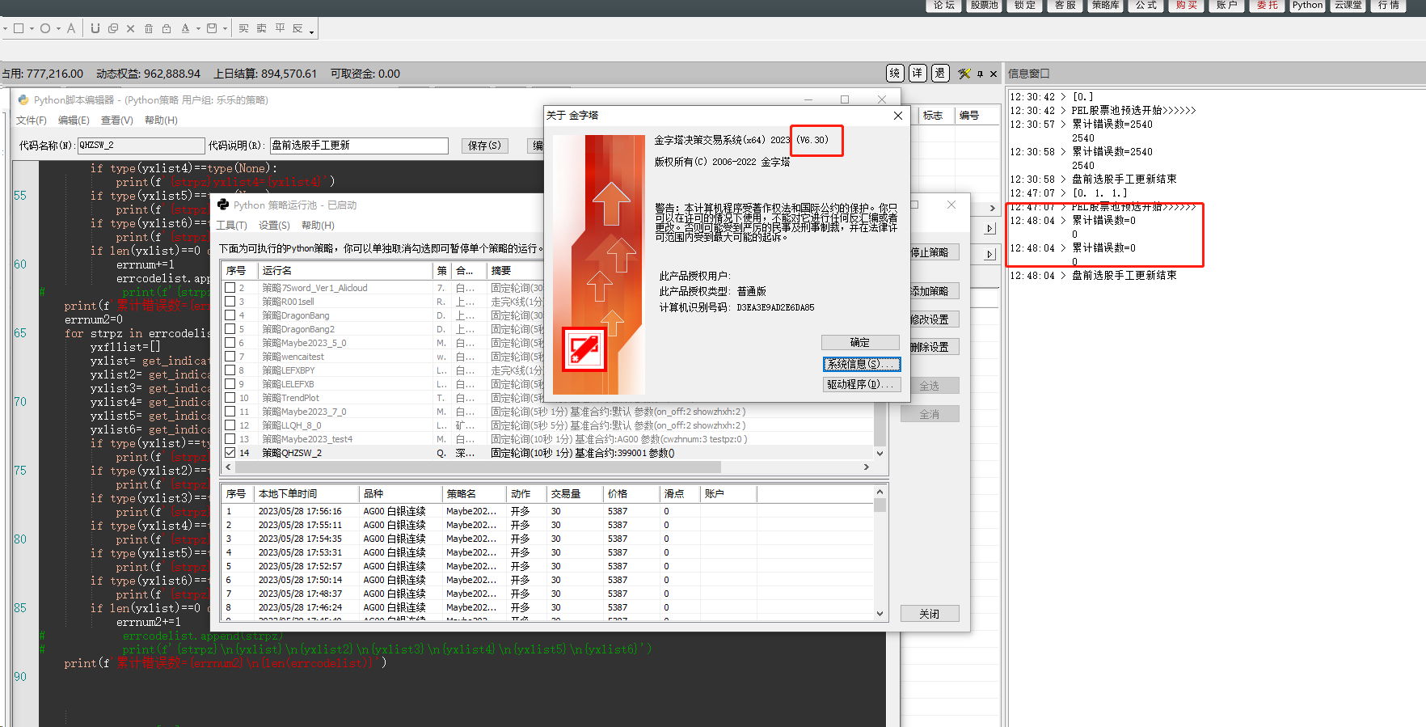Select the ellipse drawing tool
This screenshot has height=727, width=1426.
45,28
